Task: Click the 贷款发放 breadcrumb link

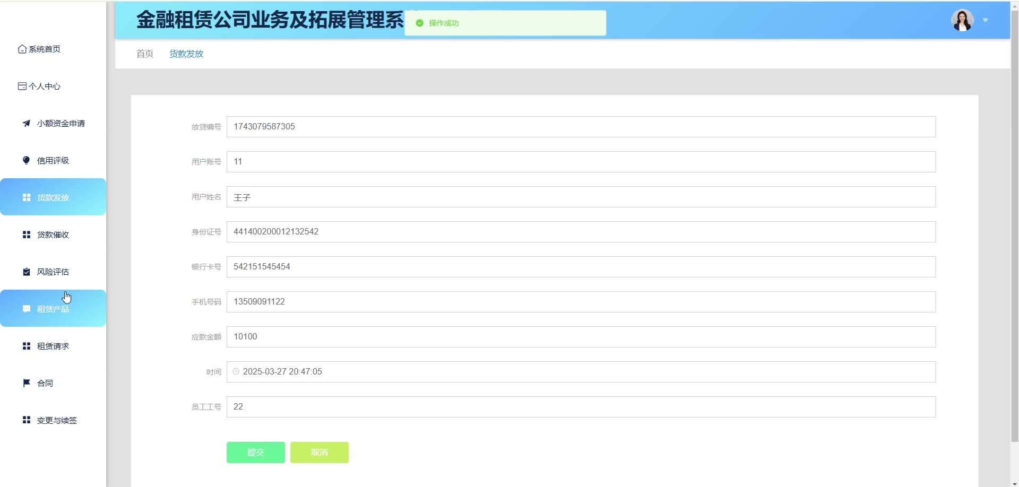Action: coord(186,54)
